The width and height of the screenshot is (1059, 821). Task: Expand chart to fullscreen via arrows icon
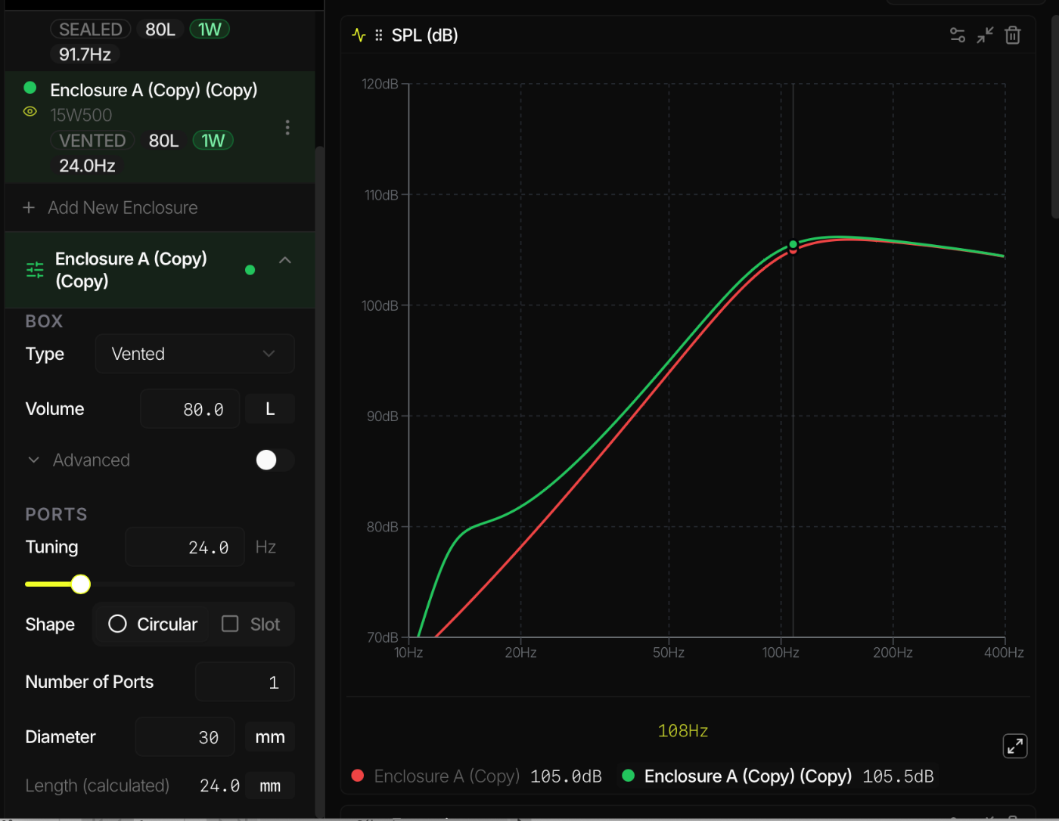(x=1014, y=746)
